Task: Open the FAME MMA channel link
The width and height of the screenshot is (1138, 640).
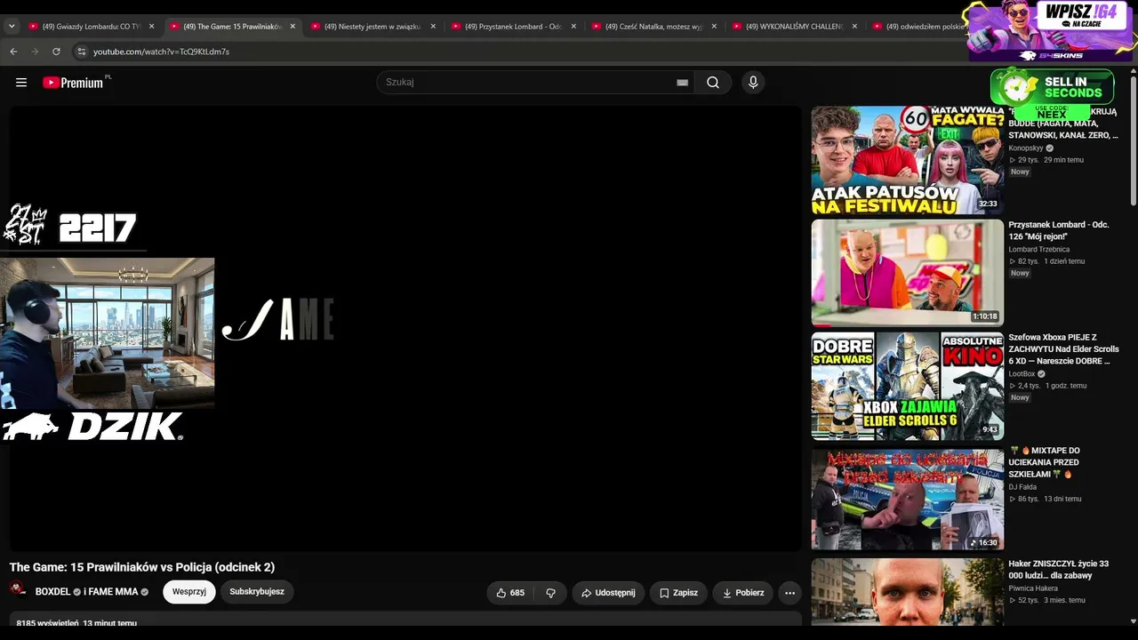Action: click(114, 592)
